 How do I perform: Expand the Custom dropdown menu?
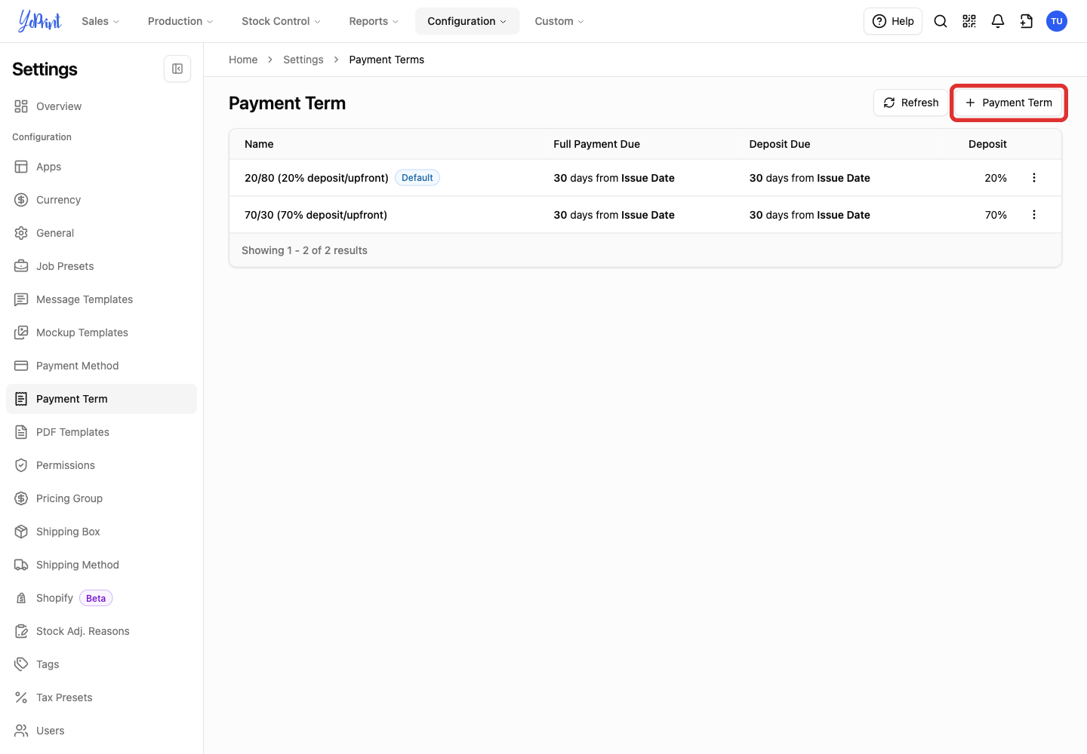559,21
